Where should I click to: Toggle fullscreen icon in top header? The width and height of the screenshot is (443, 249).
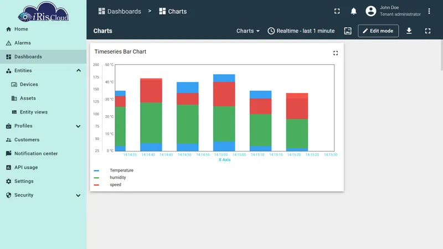pyautogui.click(x=337, y=11)
